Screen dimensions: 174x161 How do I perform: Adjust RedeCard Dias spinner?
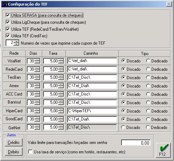[37, 69]
